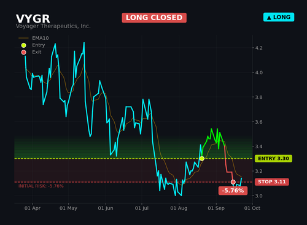Click the Entry legend label
The image size is (307, 225).
click(x=39, y=45)
